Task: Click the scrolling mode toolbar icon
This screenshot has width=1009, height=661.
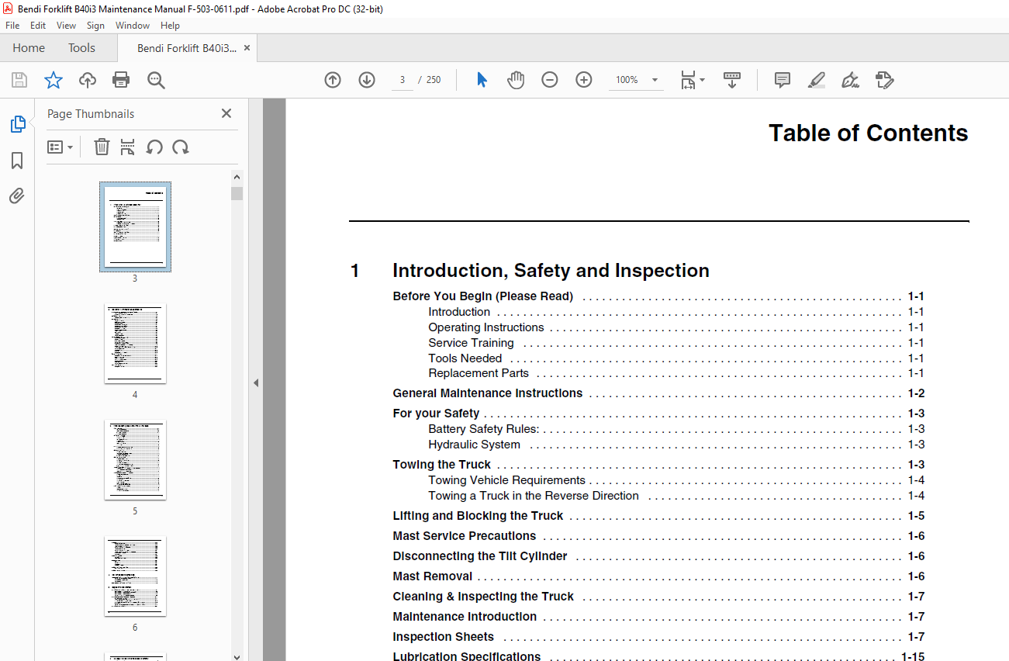Action: pos(732,80)
